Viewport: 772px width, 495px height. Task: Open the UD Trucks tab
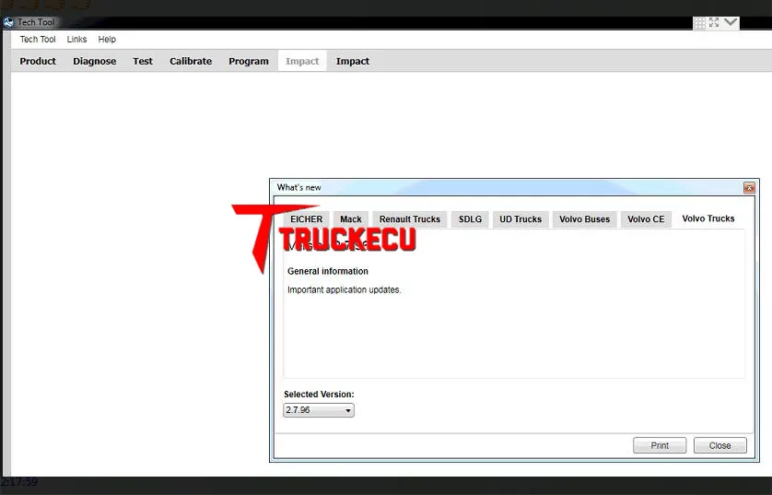point(521,219)
